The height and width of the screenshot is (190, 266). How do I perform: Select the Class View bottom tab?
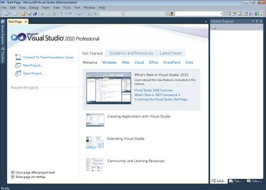point(254,181)
